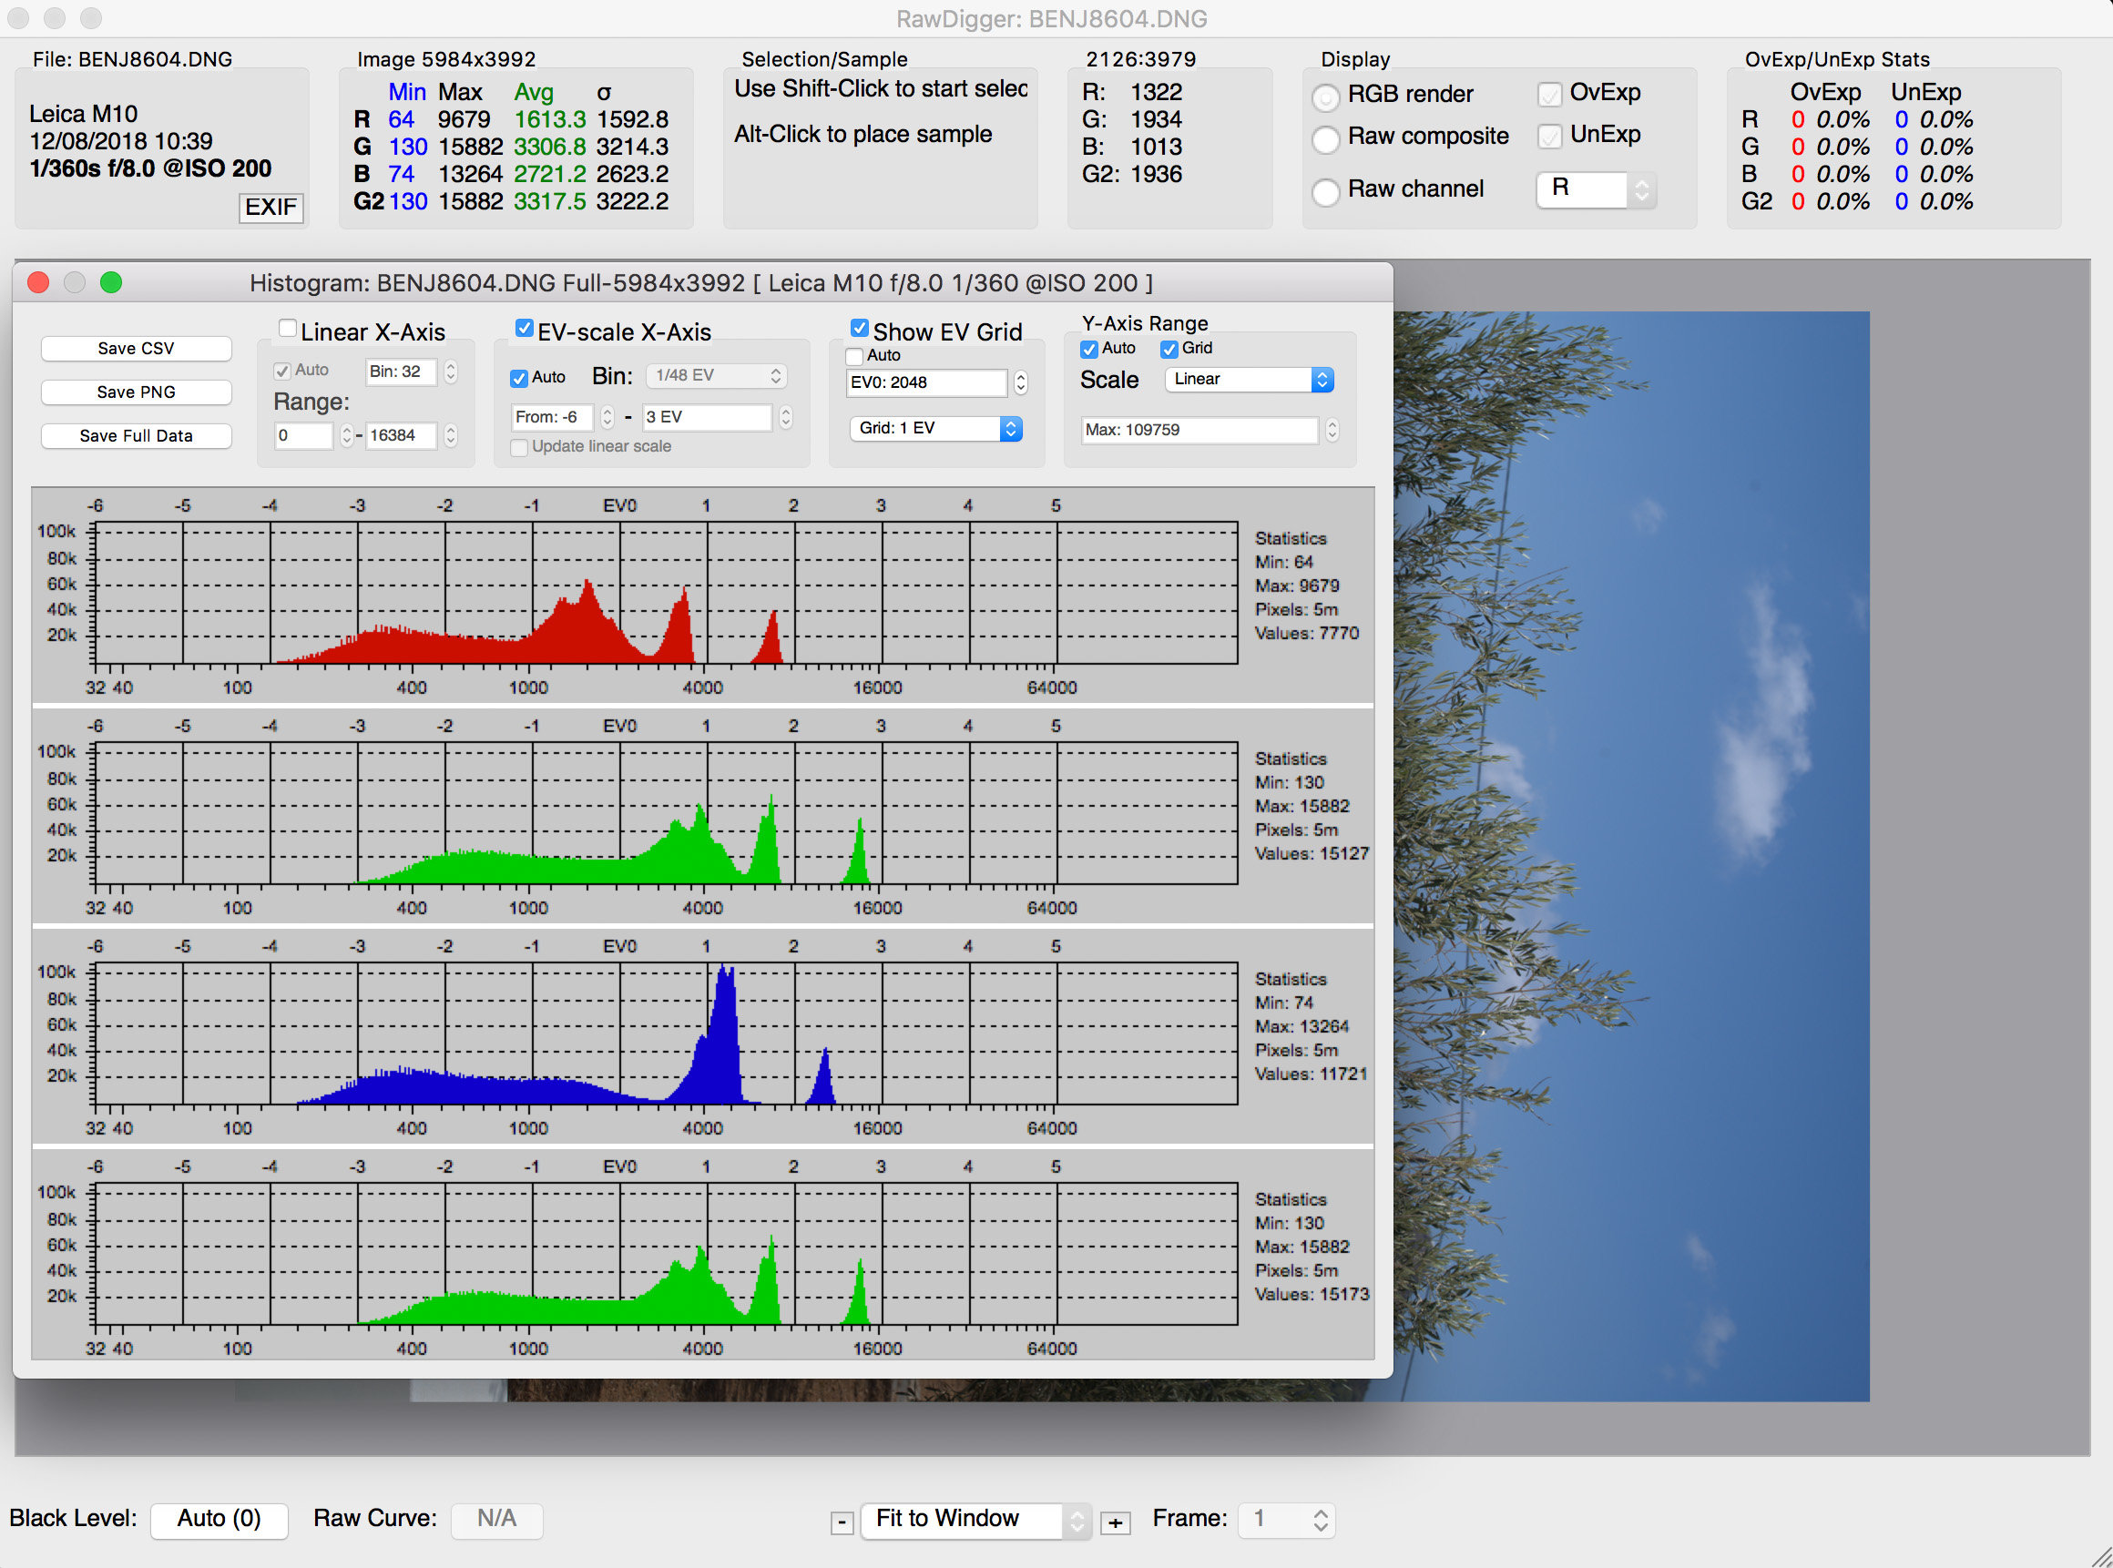Click the zoom in plus button
The height and width of the screenshot is (1568, 2113).
pyautogui.click(x=1116, y=1523)
